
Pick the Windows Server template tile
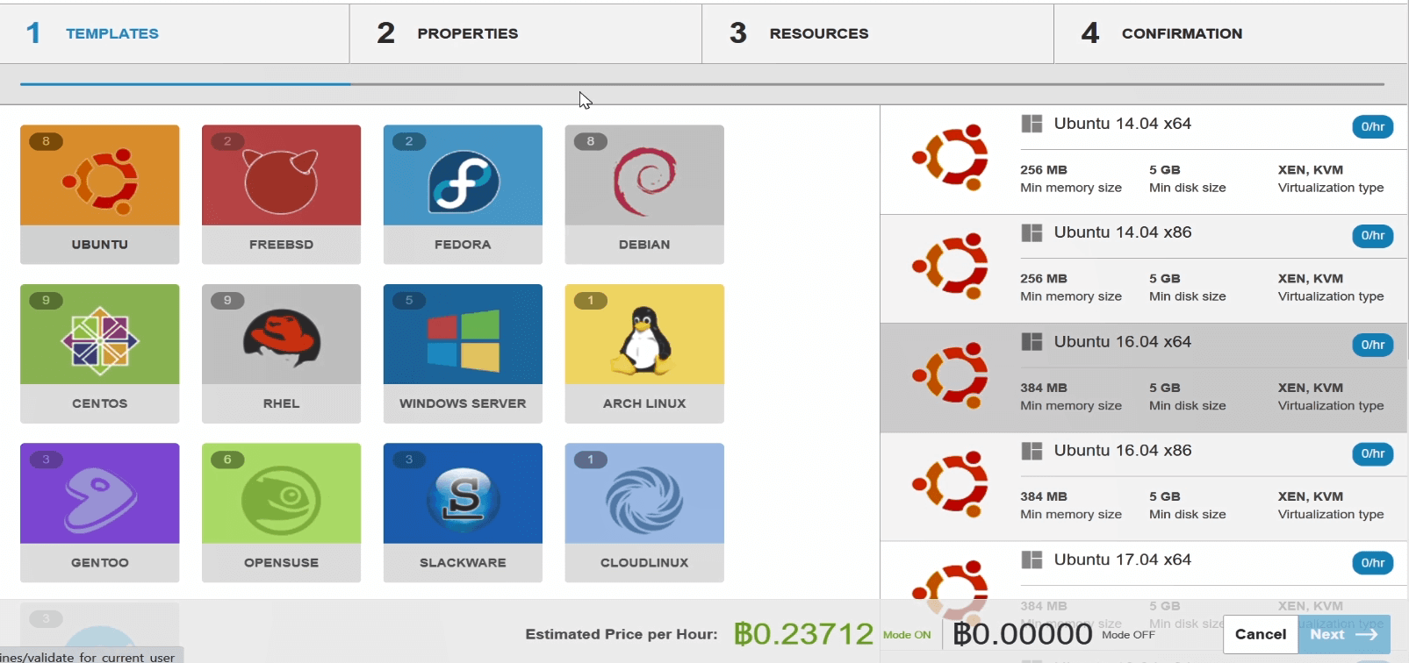[x=463, y=353]
